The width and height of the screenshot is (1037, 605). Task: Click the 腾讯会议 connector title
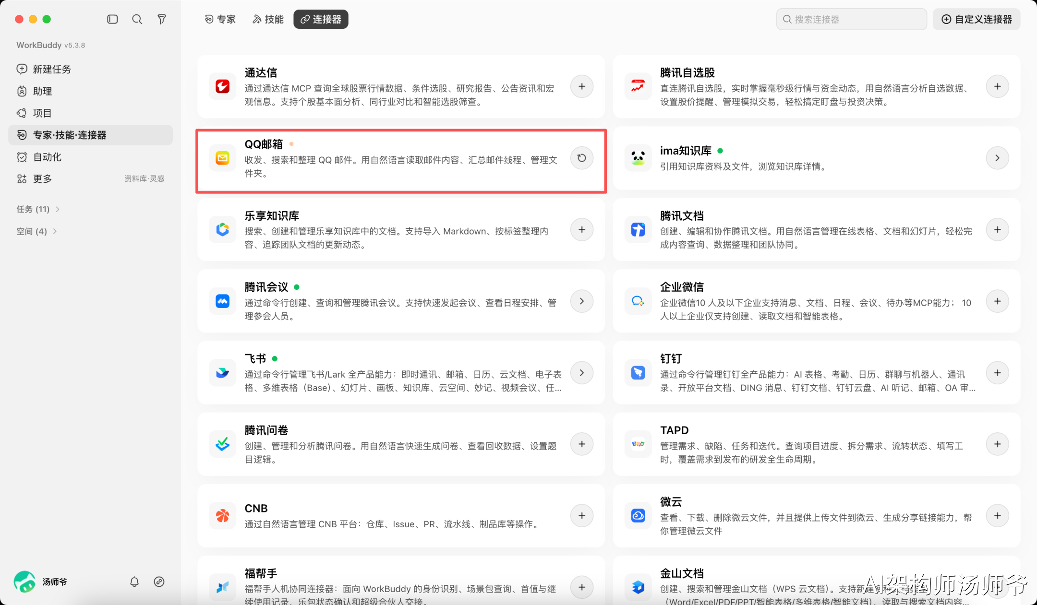coord(266,287)
